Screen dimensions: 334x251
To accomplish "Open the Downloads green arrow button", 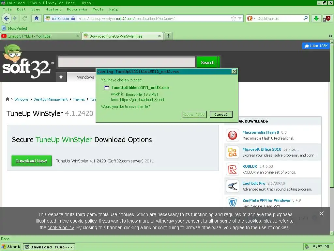I will 316,18.
